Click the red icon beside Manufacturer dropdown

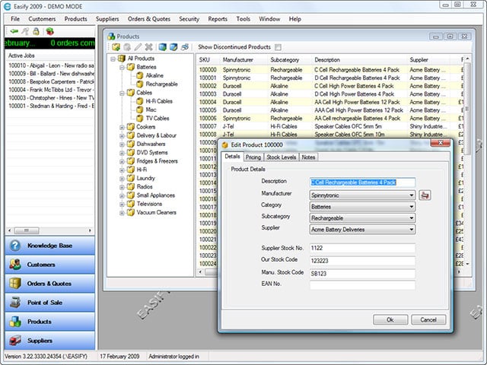(425, 195)
